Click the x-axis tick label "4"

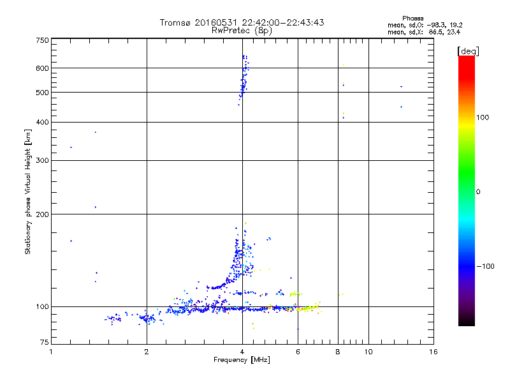click(242, 352)
